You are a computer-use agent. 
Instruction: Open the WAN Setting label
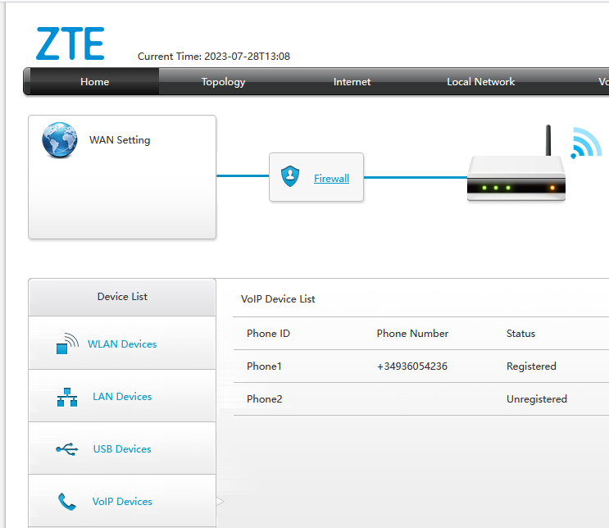[x=120, y=140]
